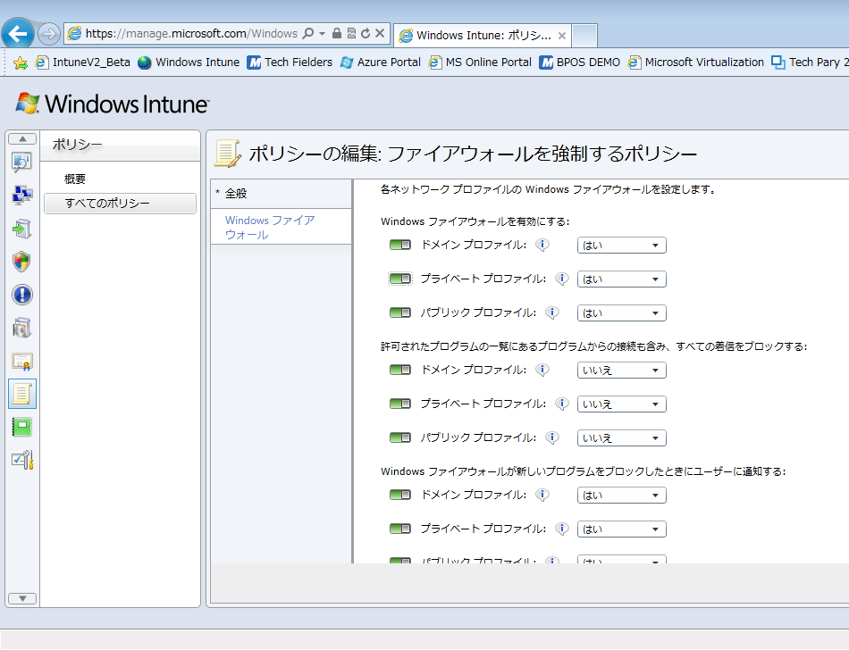The width and height of the screenshot is (849, 650).
Task: Open the Updates workspace icon
Action: tap(22, 229)
